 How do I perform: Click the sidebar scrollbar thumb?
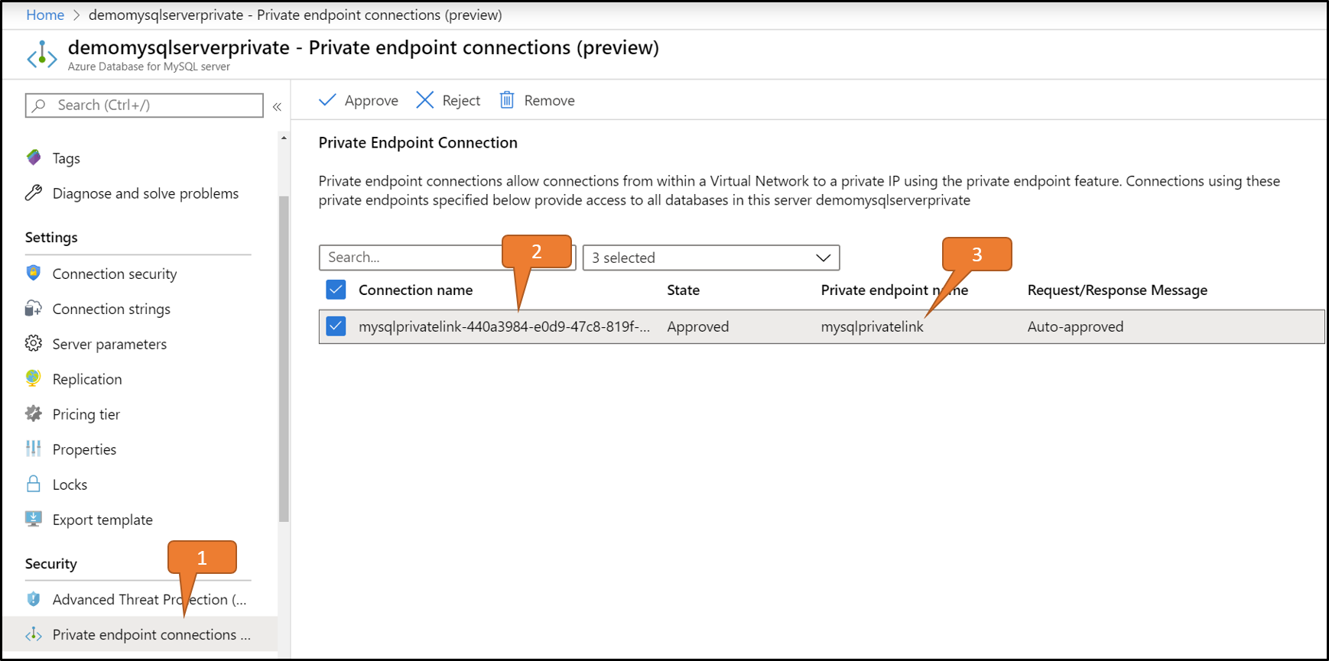[x=284, y=359]
